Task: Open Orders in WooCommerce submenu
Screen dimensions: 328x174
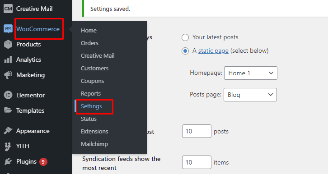Action: [89, 43]
